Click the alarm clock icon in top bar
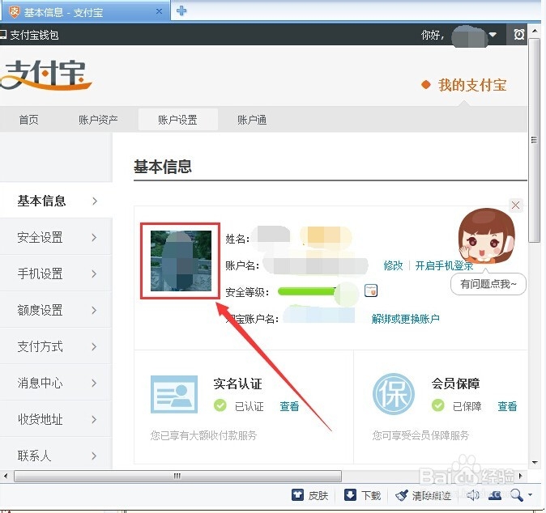The image size is (546, 513). pyautogui.click(x=518, y=35)
